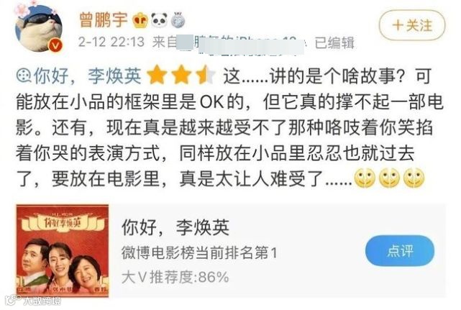
Task: Open the 你好，李焕英 link in post text
Action: click(x=87, y=76)
